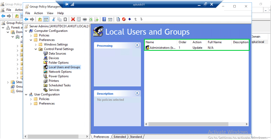The image size is (271, 139).
Task: Click the Print toolbar icon
Action: point(85,19)
